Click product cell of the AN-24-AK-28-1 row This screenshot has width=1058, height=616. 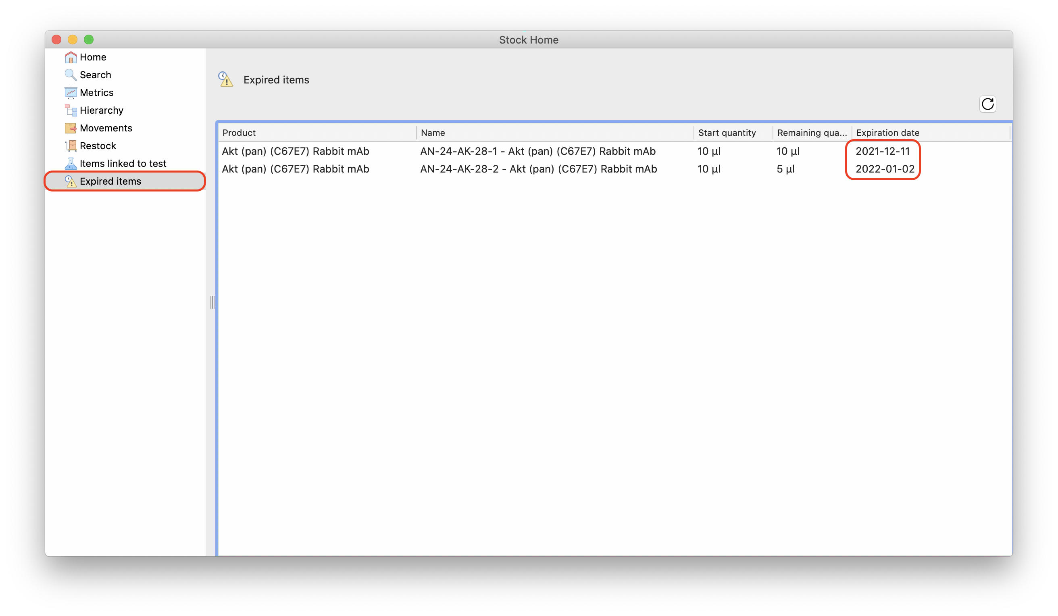click(295, 151)
